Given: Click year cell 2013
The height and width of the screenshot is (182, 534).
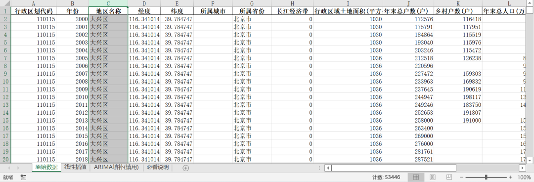Looking at the screenshot, I should click(72, 120).
